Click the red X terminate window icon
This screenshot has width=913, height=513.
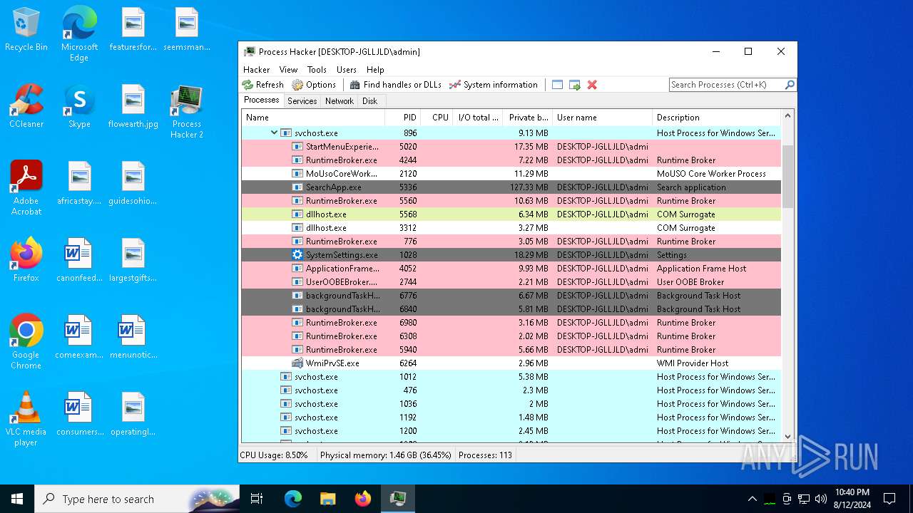point(592,85)
